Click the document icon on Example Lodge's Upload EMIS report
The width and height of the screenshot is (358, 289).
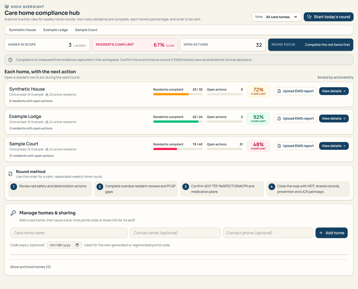point(279,119)
